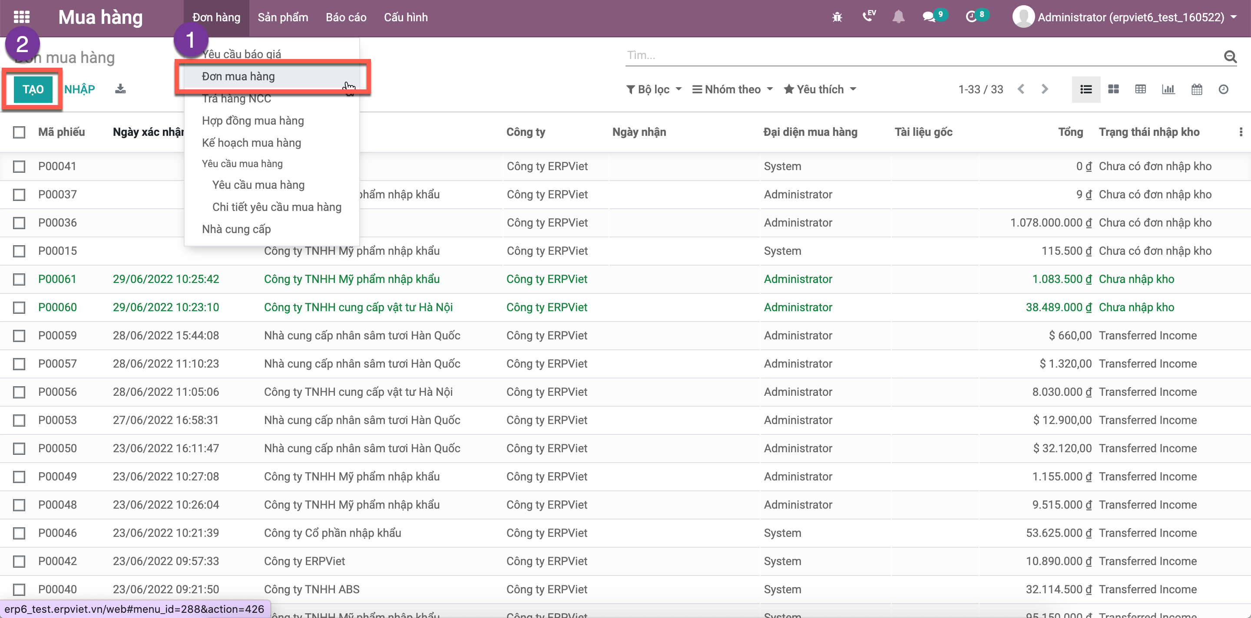
Task: Click Công ty Cổ phần nhập khẩu cell
Action: click(332, 533)
